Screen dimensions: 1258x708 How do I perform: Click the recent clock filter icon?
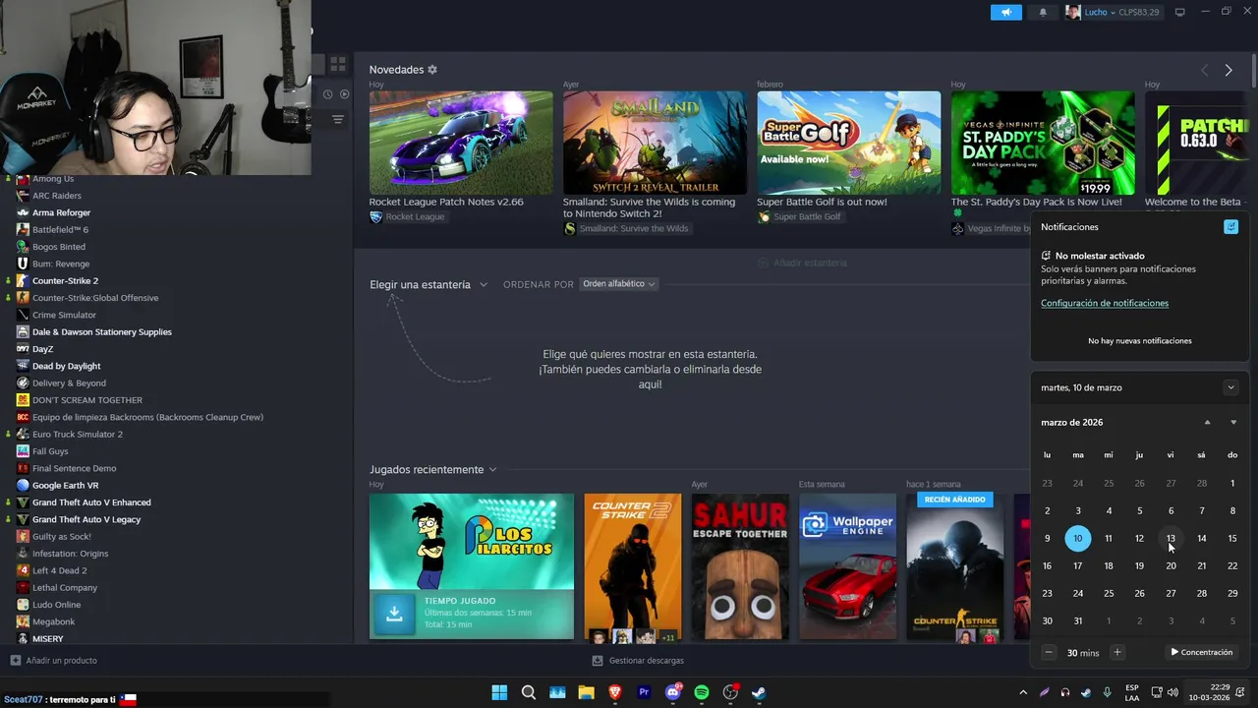327,94
